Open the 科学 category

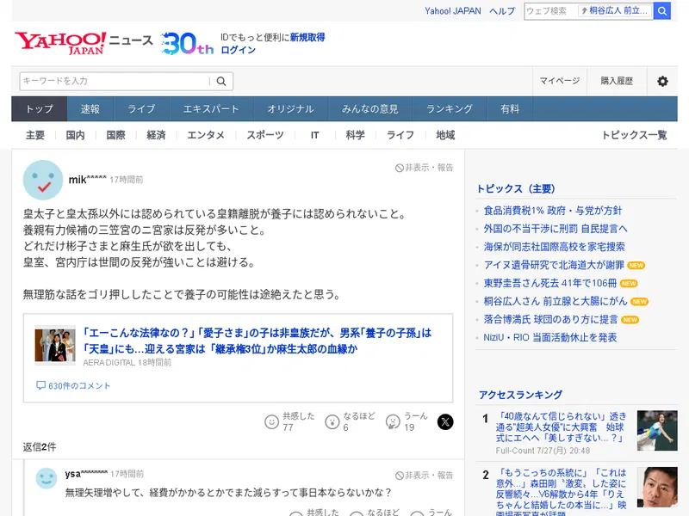tap(355, 135)
